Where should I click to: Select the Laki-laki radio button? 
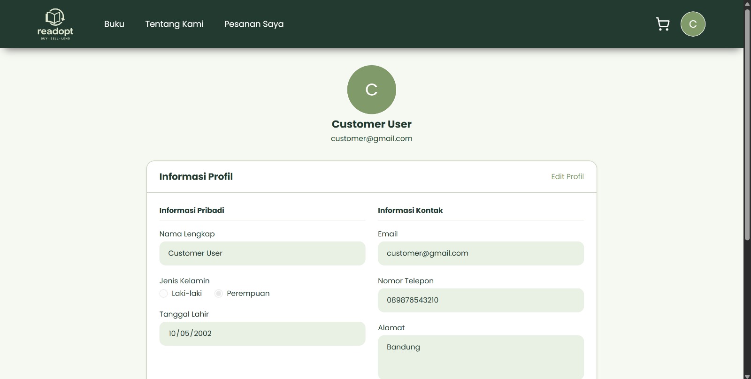pyautogui.click(x=163, y=294)
